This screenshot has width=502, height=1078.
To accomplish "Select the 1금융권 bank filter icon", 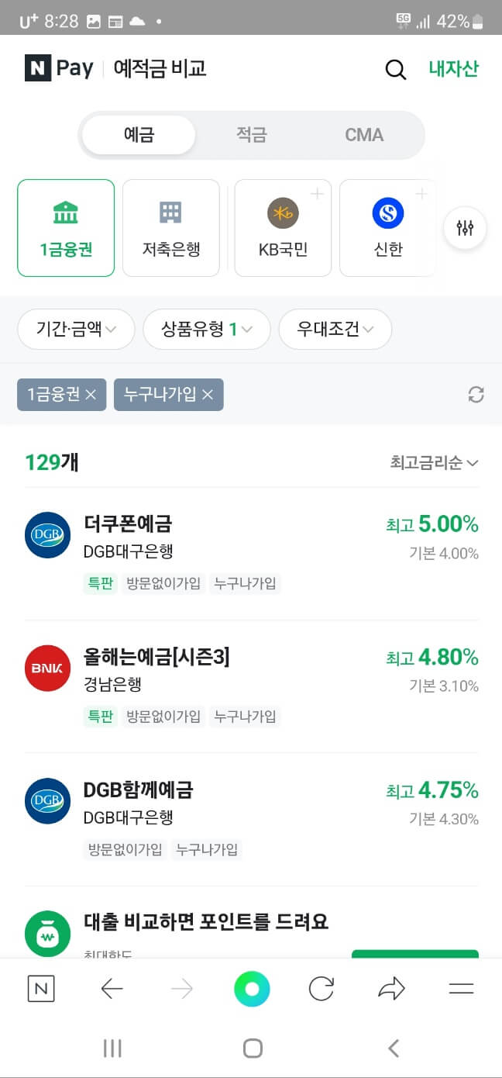I will pos(65,227).
